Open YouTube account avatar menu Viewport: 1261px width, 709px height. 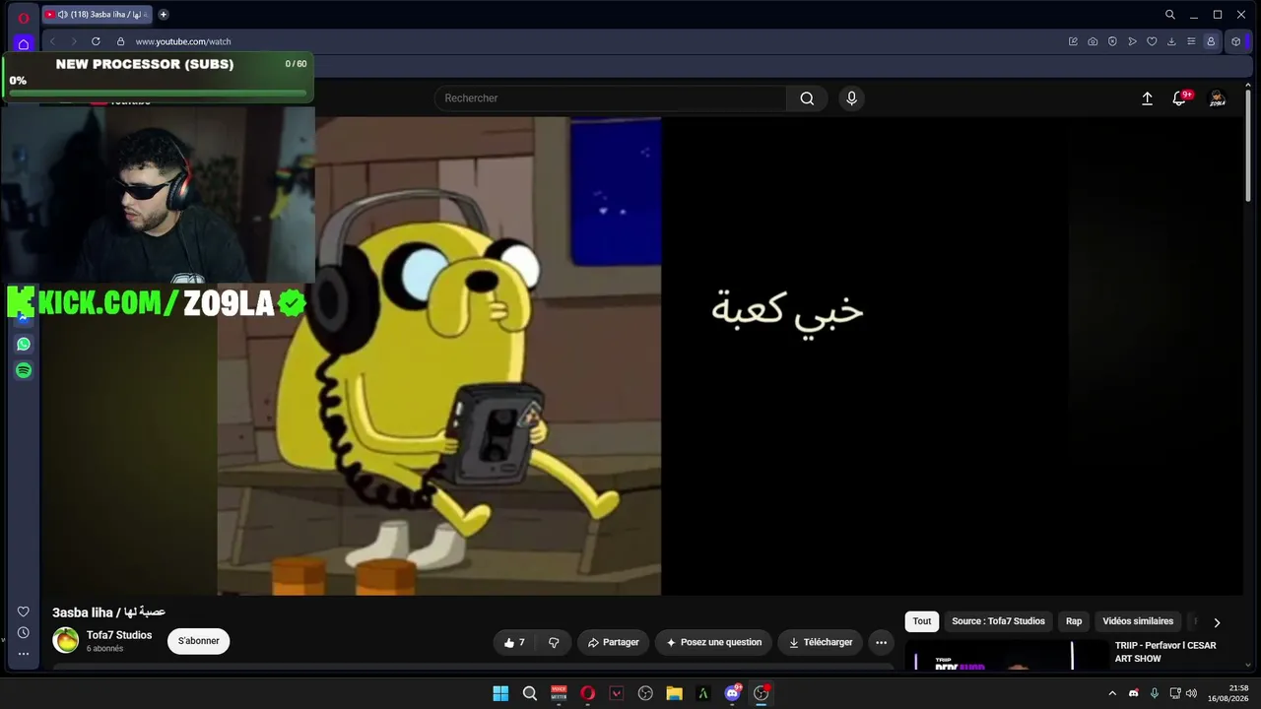pyautogui.click(x=1218, y=98)
